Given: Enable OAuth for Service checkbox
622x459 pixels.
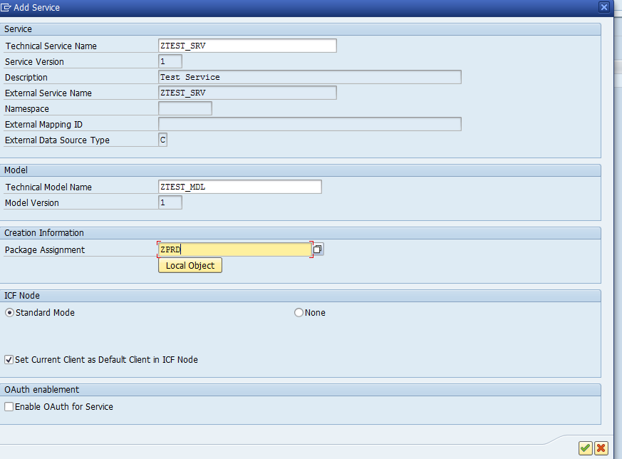Looking at the screenshot, I should (9, 407).
